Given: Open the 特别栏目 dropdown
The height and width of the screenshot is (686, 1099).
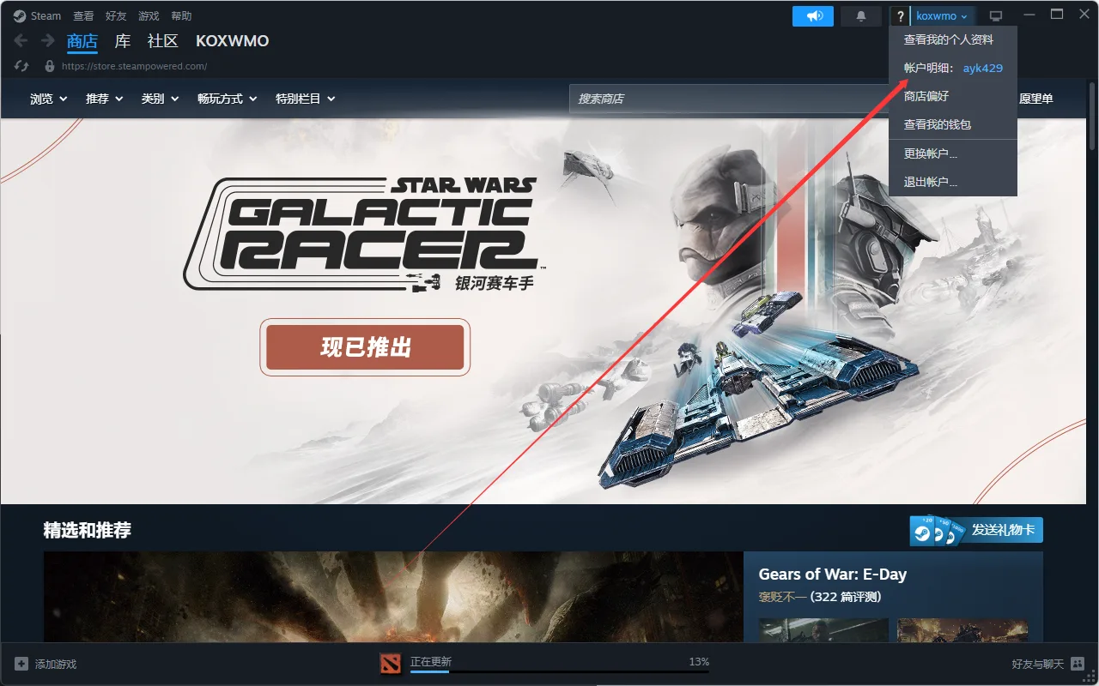Looking at the screenshot, I should click(305, 99).
